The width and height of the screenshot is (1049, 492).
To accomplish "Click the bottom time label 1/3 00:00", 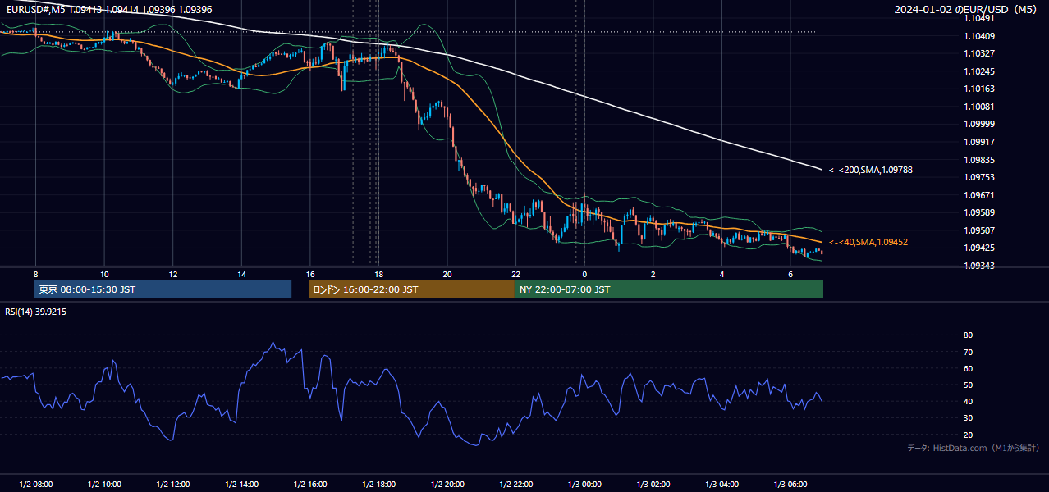I will (584, 485).
